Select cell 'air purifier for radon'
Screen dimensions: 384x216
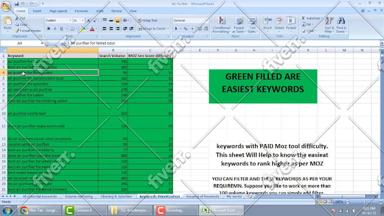pos(53,95)
